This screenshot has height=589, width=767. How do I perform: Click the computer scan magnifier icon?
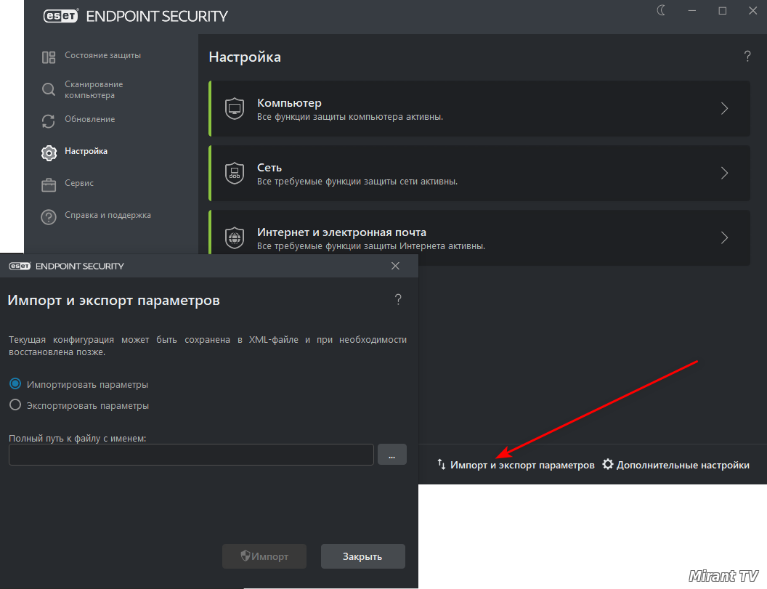pos(49,89)
